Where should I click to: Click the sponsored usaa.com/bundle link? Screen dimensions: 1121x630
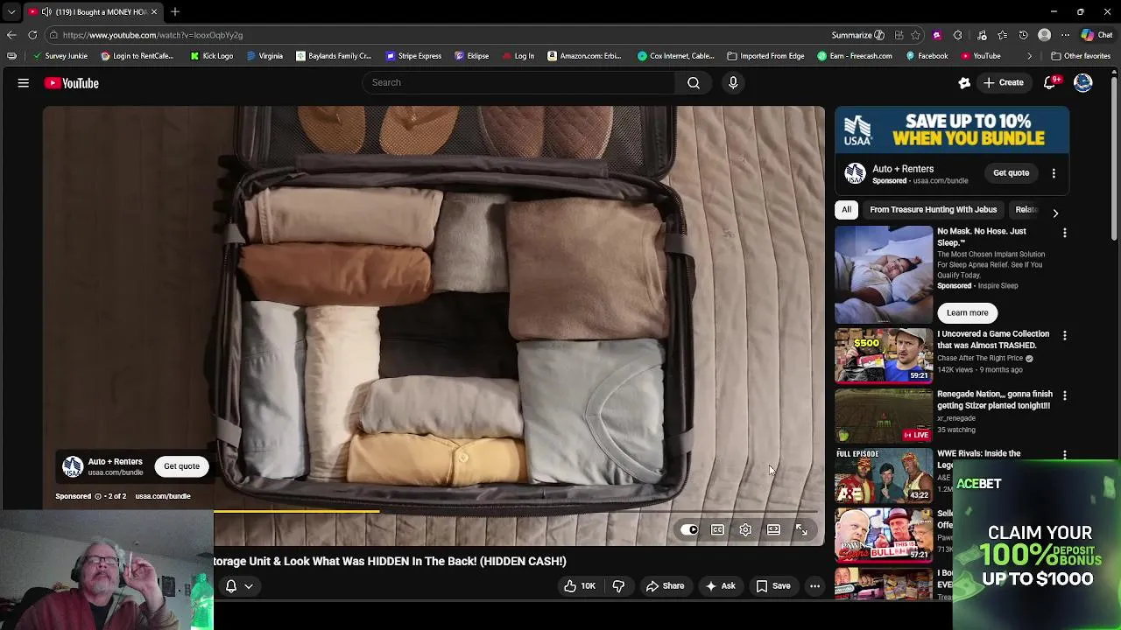163,496
